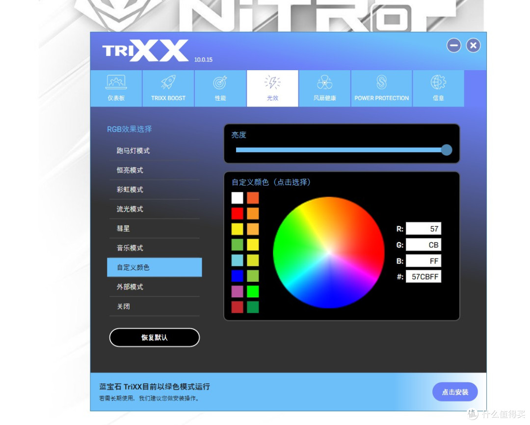
Task: Click the 亮度 brightness slider handle
Action: (x=447, y=150)
